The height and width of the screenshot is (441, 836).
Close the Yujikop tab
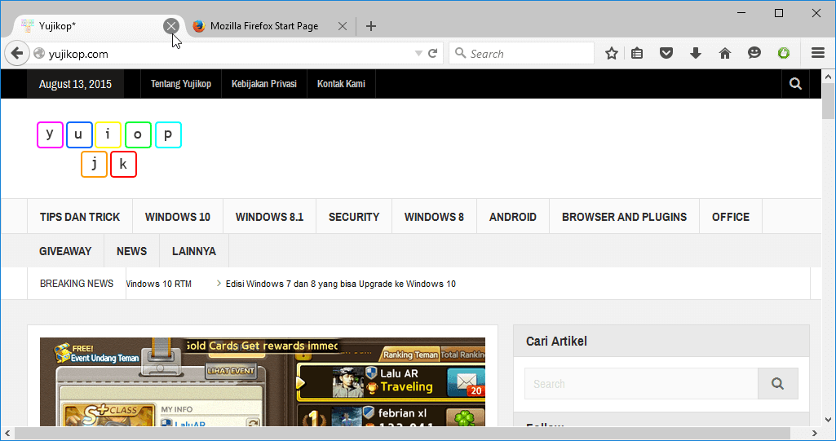171,26
